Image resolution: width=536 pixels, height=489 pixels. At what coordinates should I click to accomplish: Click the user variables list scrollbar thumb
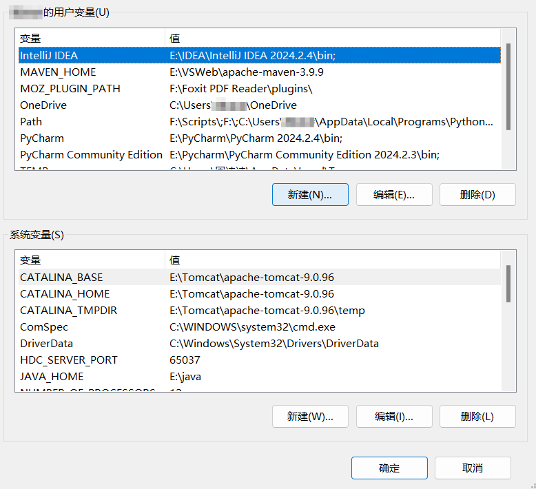point(508,87)
